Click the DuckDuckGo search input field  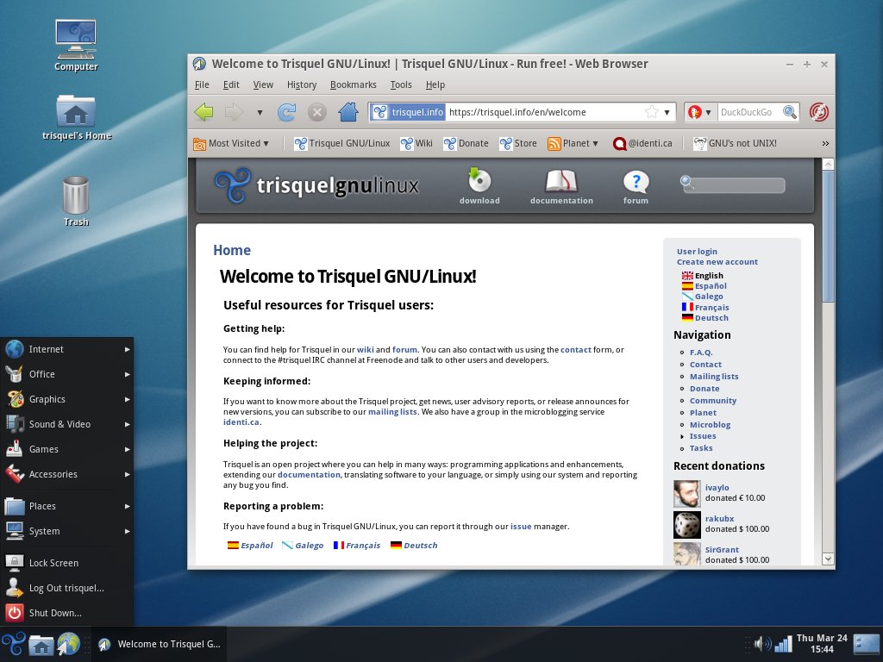(x=748, y=112)
